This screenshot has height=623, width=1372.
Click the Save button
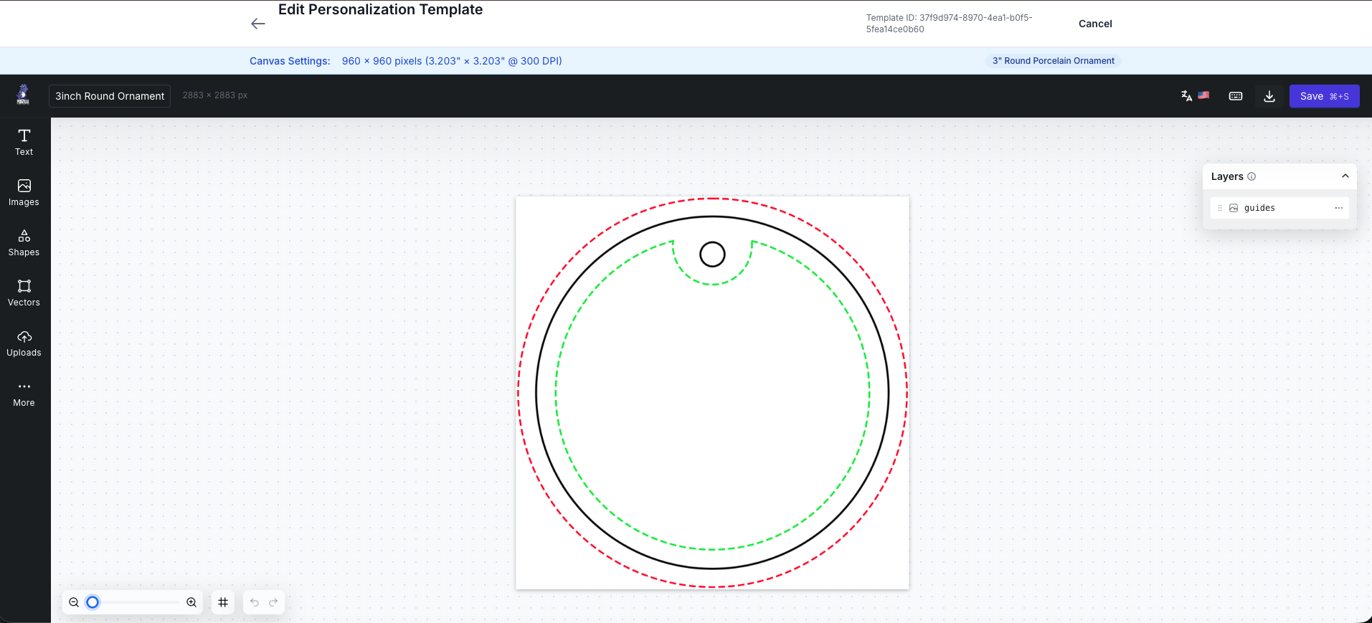click(1323, 96)
